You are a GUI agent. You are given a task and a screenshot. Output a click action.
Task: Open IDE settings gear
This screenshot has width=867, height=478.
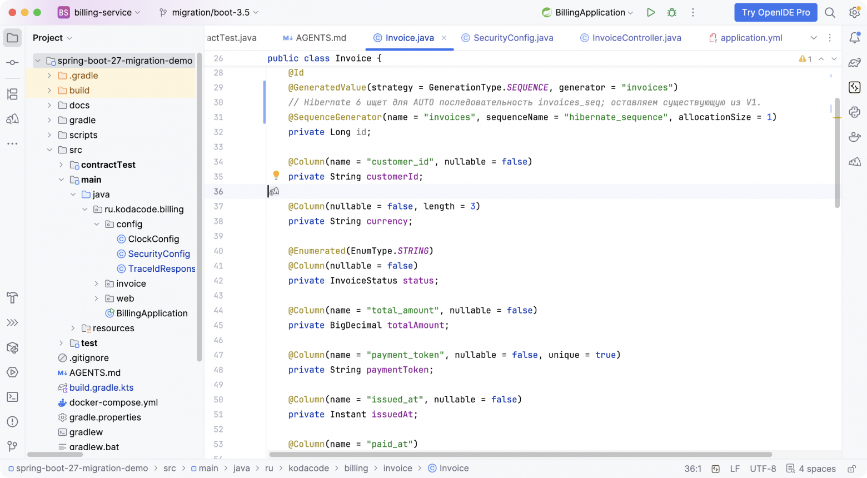(855, 12)
